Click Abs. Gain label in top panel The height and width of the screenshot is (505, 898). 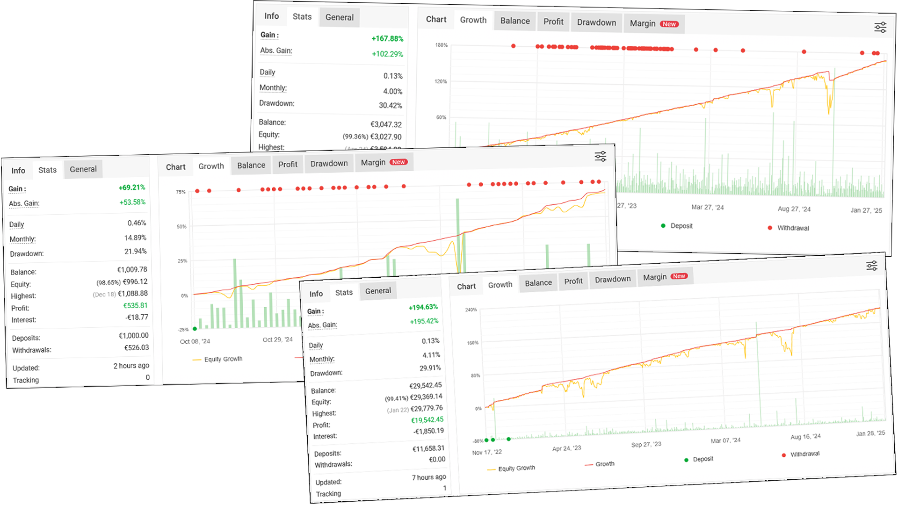276,50
